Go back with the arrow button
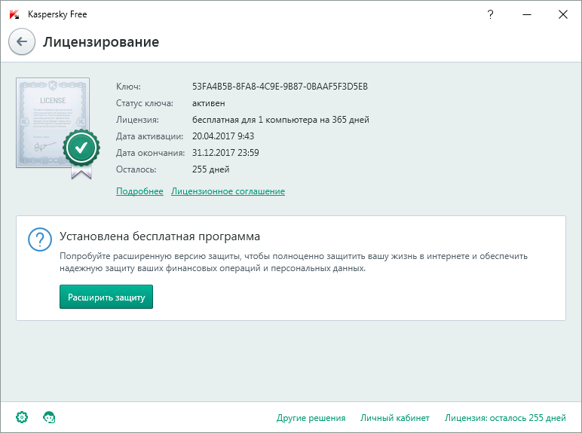This screenshot has height=433, width=582. (x=22, y=41)
